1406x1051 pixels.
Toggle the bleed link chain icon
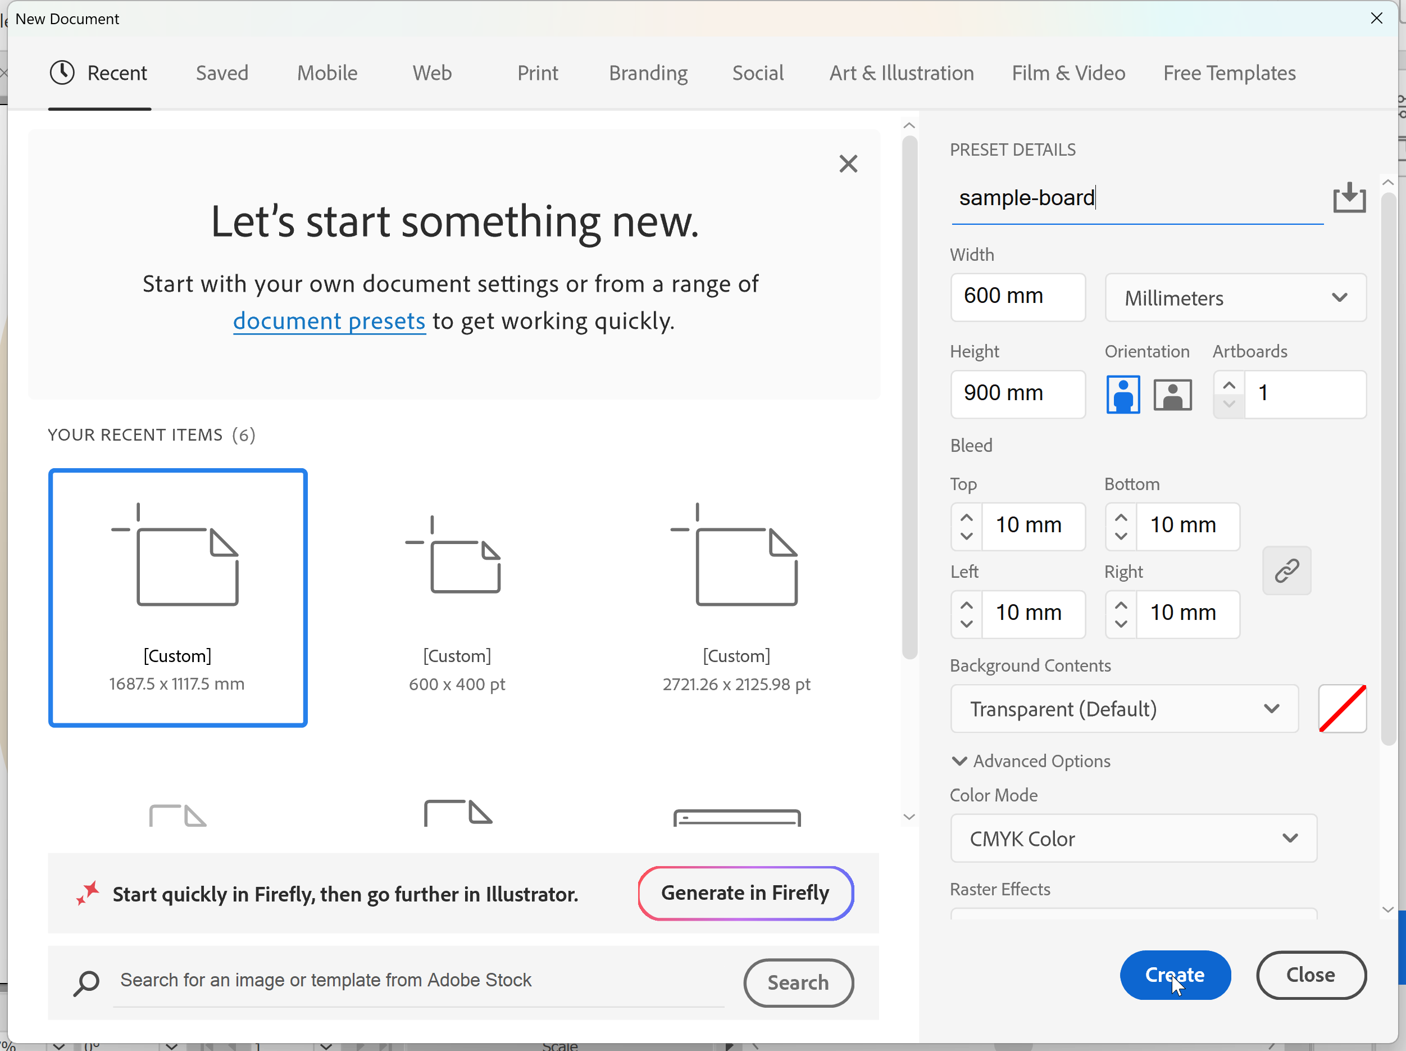click(x=1286, y=570)
